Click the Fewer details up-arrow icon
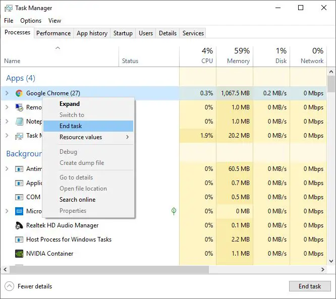The image size is (336, 299). 9,286
